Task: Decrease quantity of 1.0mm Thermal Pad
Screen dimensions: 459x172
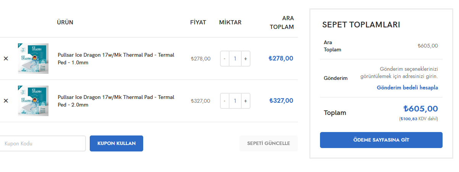Action: pos(225,59)
